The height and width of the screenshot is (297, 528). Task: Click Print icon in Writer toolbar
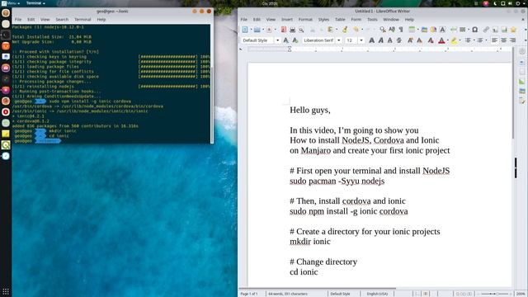click(x=292, y=30)
